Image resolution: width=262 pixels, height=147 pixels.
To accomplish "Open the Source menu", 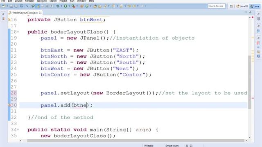I will (18, 1).
